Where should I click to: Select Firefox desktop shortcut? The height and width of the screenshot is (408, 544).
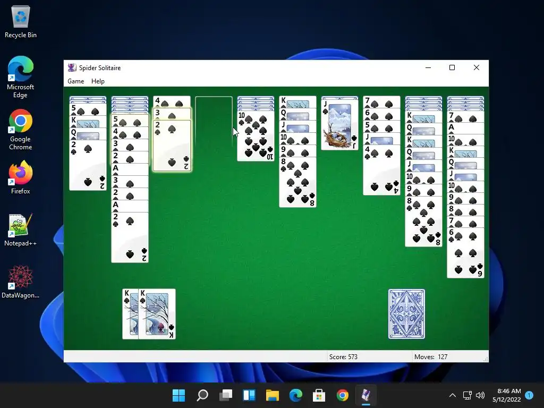(x=21, y=177)
